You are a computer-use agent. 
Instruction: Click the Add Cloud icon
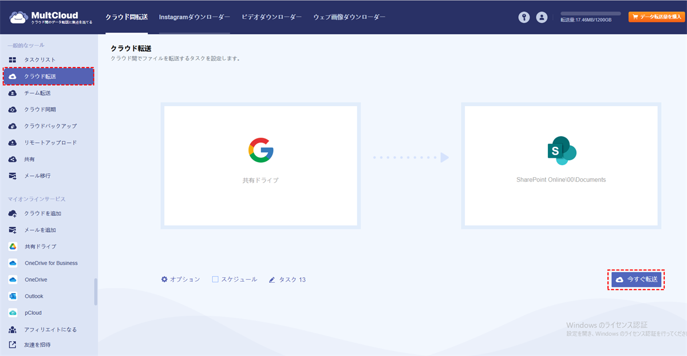pos(13,213)
